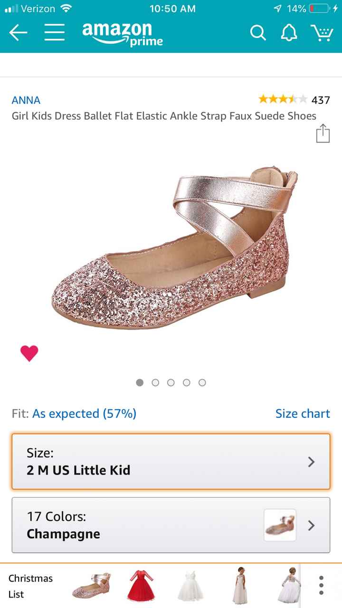This screenshot has height=608, width=342.
Task: Toggle the pink heart wishlist button
Action: (x=29, y=353)
